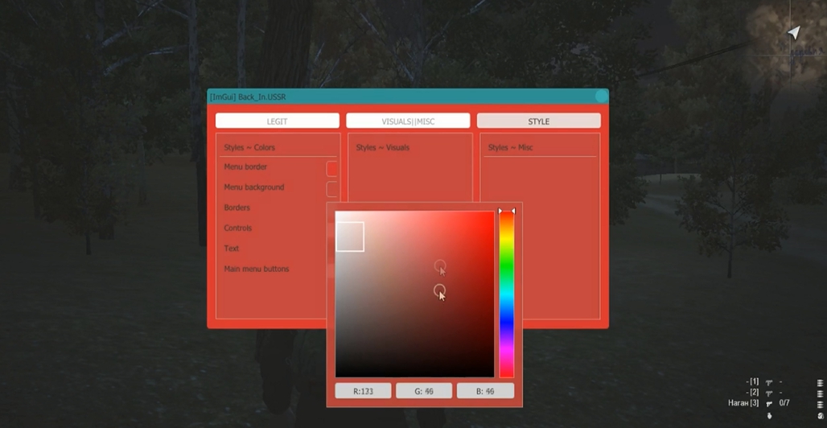This screenshot has height=428, width=827.
Task: Click the Menu border color swatch
Action: [x=331, y=169]
